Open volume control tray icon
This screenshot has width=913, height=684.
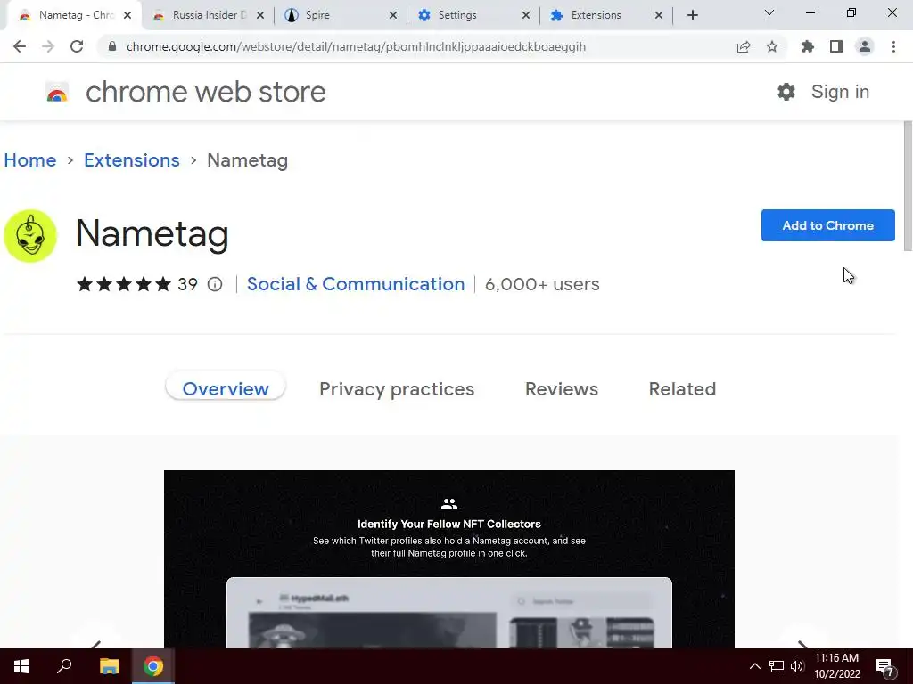click(797, 666)
